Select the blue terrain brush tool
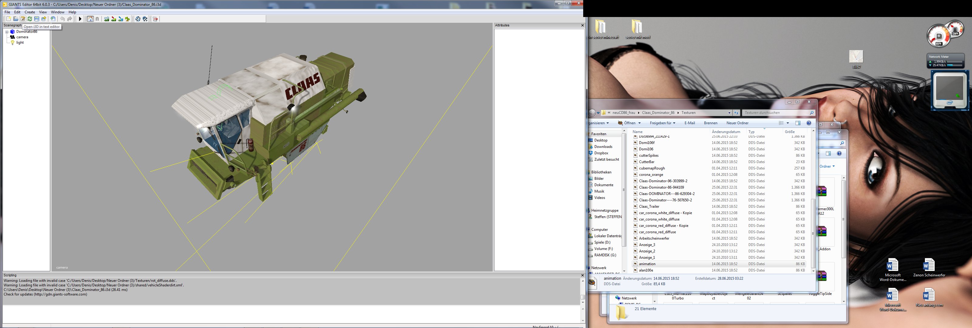 pyautogui.click(x=121, y=19)
